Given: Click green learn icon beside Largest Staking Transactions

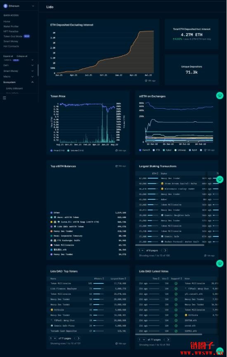Looking at the screenshot, I should [220, 180].
